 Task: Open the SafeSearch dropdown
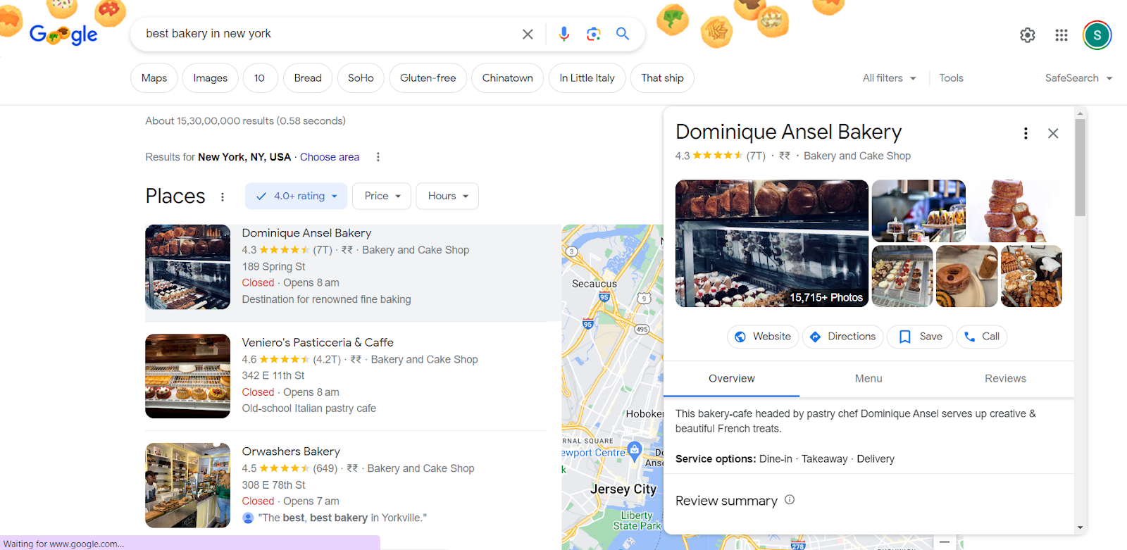pyautogui.click(x=1079, y=78)
